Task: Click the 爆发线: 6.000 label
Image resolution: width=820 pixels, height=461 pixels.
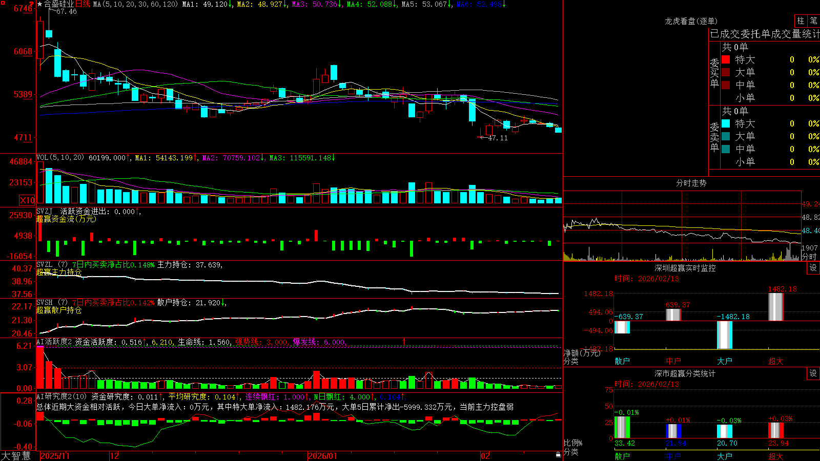Action: click(x=319, y=342)
